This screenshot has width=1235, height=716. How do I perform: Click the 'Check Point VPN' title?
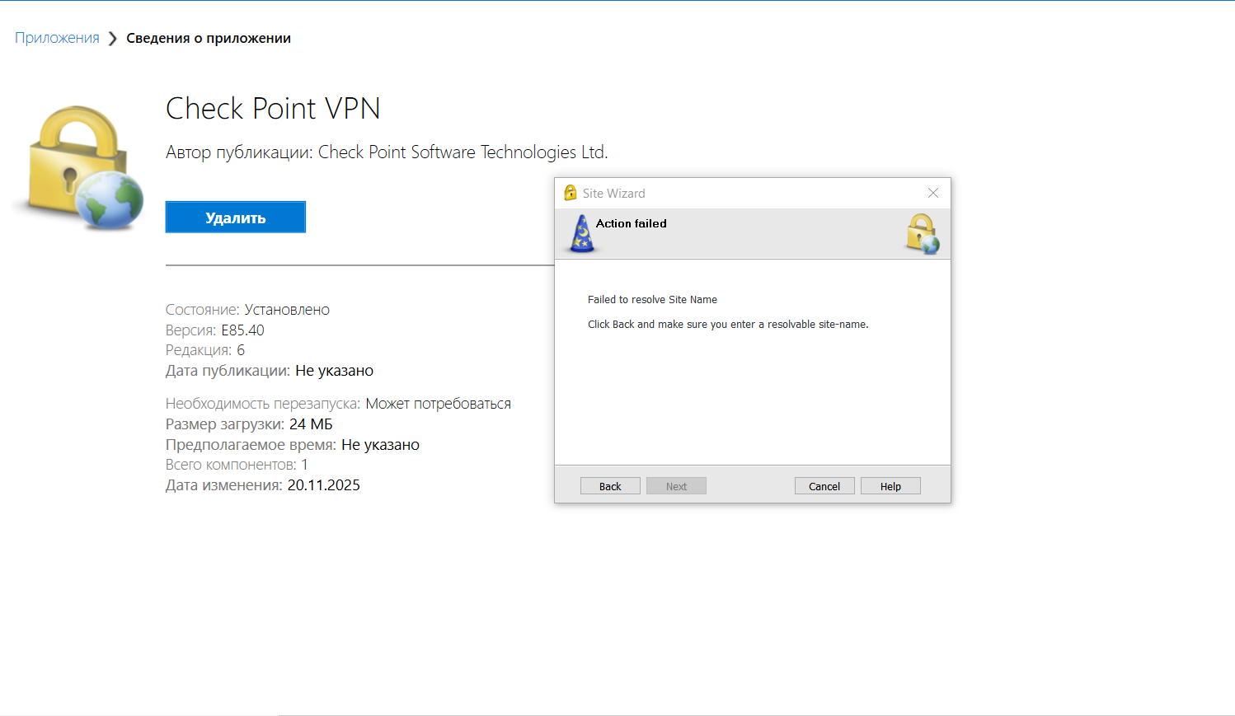[x=273, y=108]
